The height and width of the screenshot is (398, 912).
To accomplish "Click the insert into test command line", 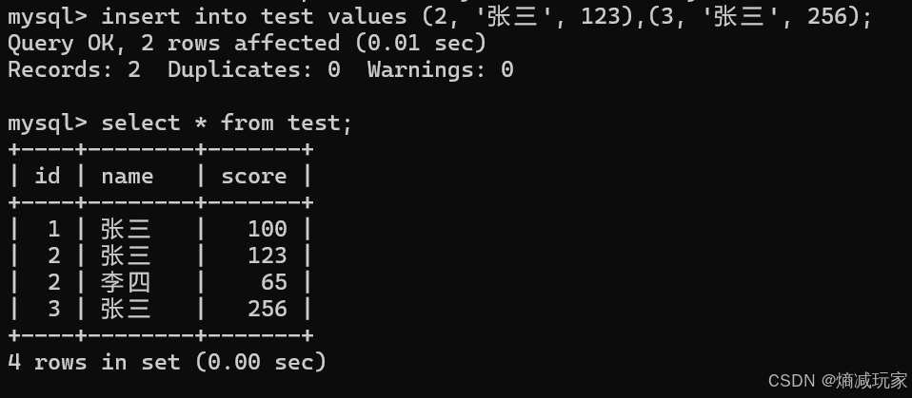I will pyautogui.click(x=440, y=16).
